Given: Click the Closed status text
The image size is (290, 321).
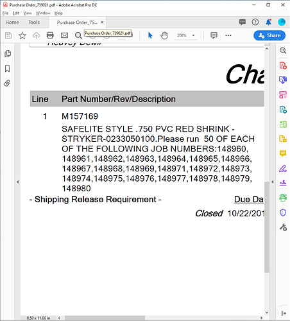Looking at the screenshot, I should (209, 213).
